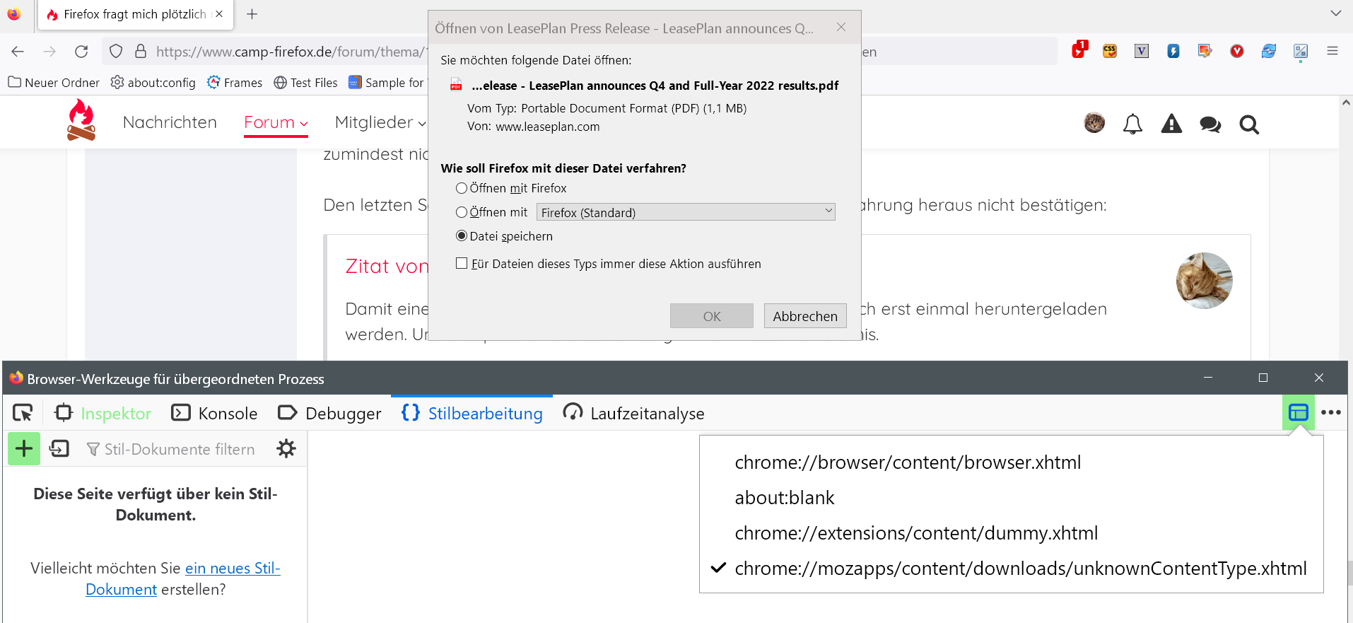
Task: Close the Firefox fragt mich tab
Action: point(219,14)
